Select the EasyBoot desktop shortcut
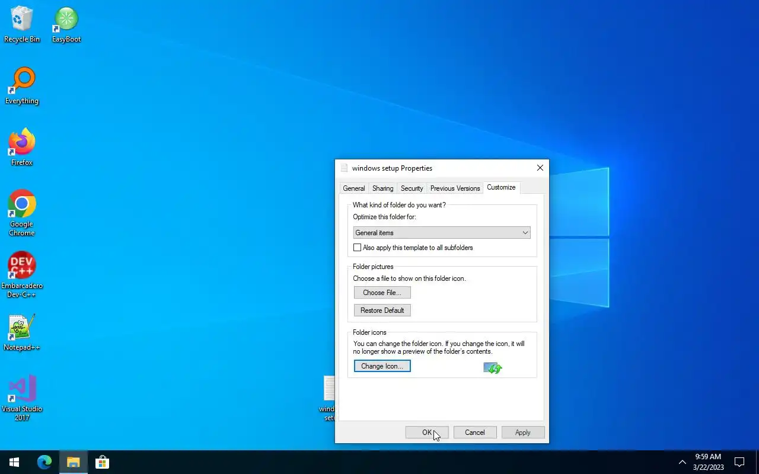The image size is (759, 474). click(66, 24)
